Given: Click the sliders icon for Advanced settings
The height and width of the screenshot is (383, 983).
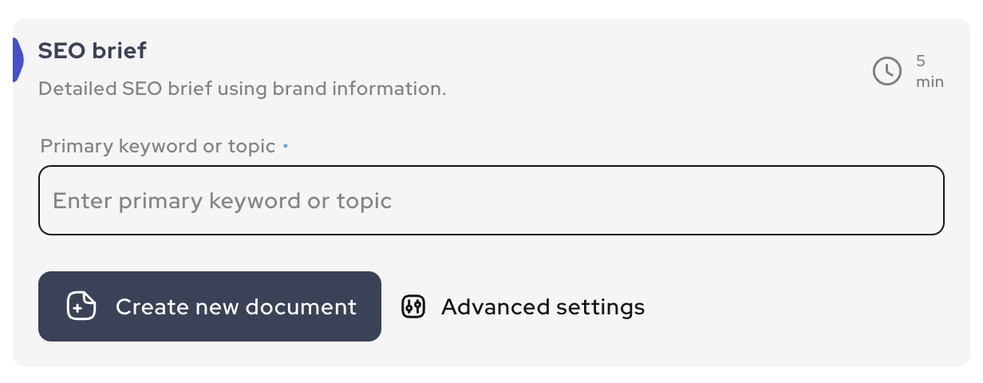Looking at the screenshot, I should point(413,306).
